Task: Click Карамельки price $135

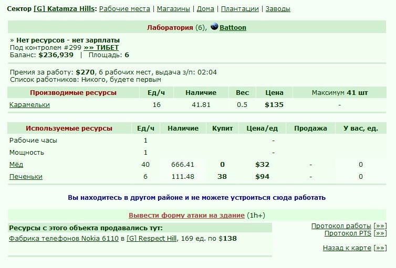Action: tap(274, 104)
